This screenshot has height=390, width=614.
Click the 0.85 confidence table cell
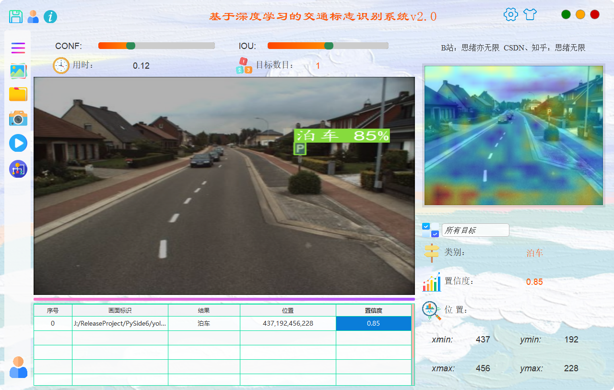click(x=373, y=324)
